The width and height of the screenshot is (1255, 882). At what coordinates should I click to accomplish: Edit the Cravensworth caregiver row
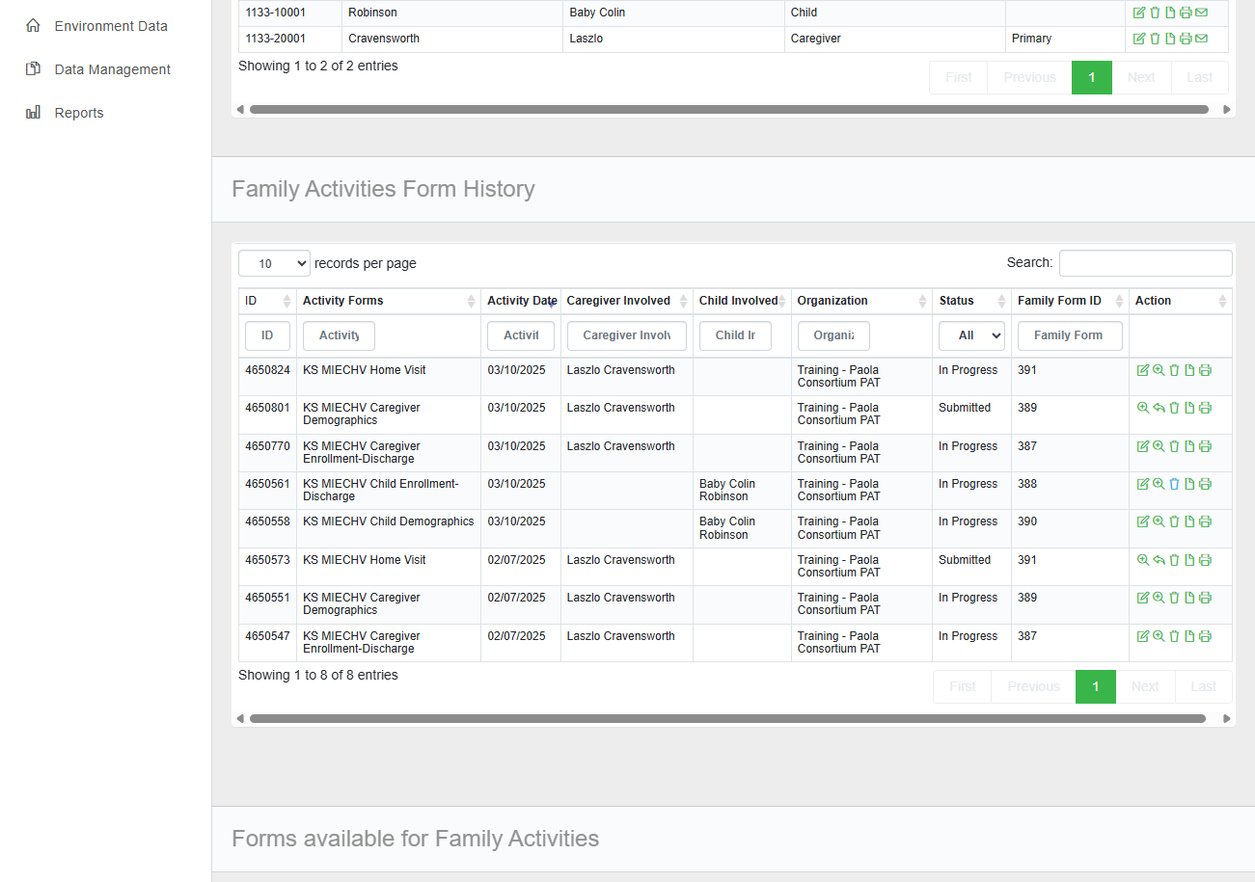(1139, 39)
